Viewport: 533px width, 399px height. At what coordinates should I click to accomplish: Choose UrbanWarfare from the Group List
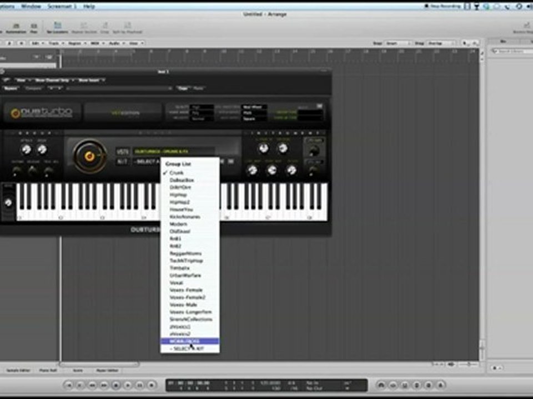(x=190, y=275)
